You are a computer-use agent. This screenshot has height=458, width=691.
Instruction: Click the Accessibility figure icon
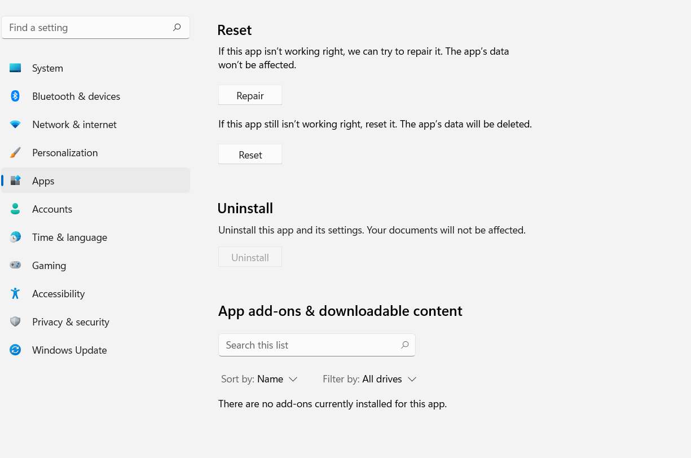(x=15, y=294)
